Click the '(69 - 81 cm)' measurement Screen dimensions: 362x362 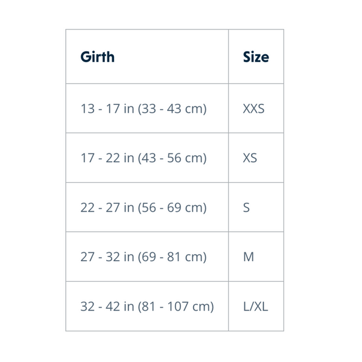[173, 257]
